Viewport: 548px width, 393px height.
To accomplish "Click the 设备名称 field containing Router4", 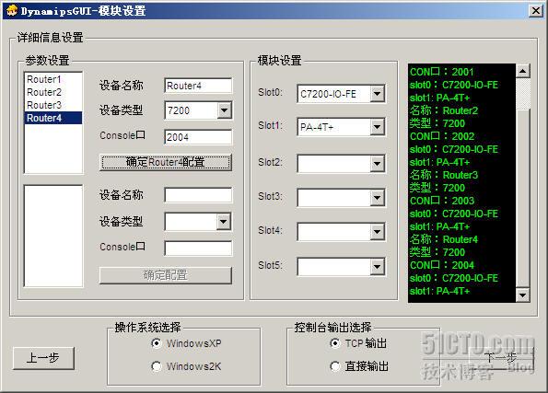I will click(x=198, y=86).
